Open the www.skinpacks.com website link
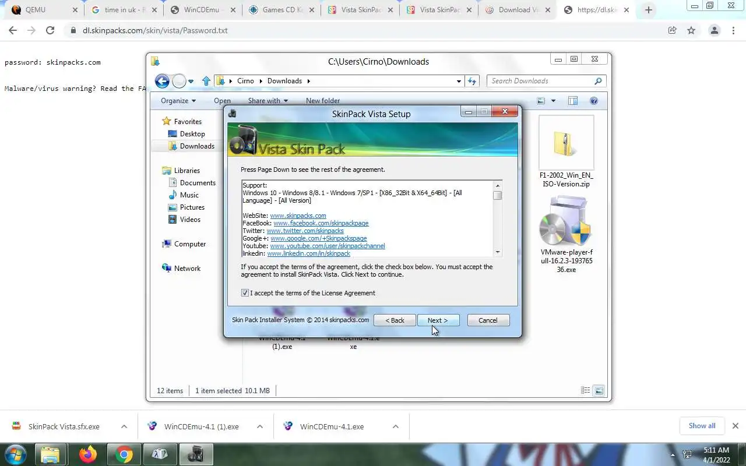 pyautogui.click(x=298, y=216)
